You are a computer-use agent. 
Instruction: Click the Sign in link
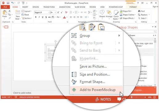coord(155,7)
